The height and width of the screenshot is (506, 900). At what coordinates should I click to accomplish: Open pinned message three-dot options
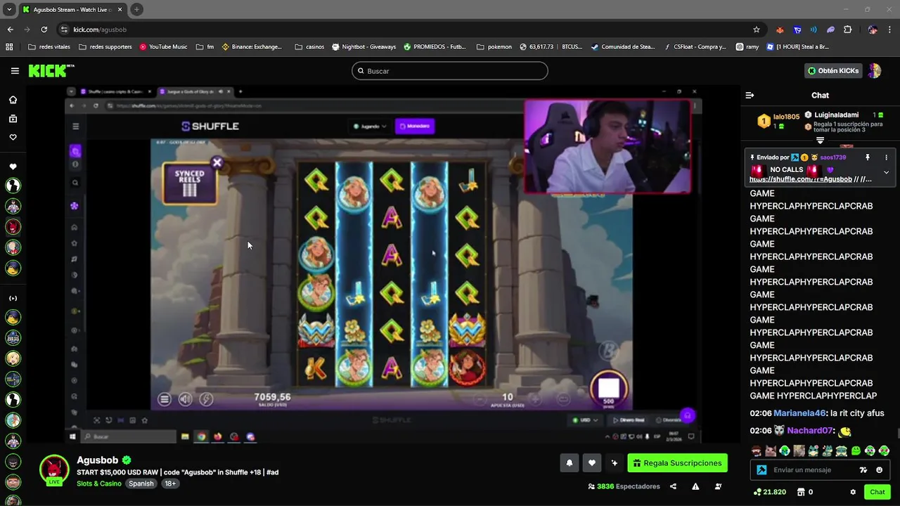click(x=886, y=157)
